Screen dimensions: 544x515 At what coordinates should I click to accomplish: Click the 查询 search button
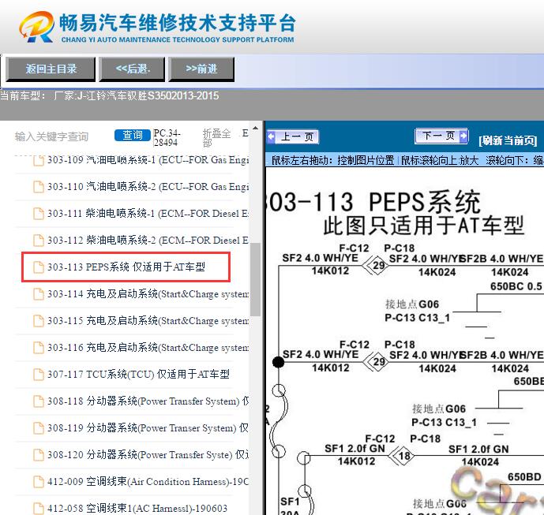point(133,135)
